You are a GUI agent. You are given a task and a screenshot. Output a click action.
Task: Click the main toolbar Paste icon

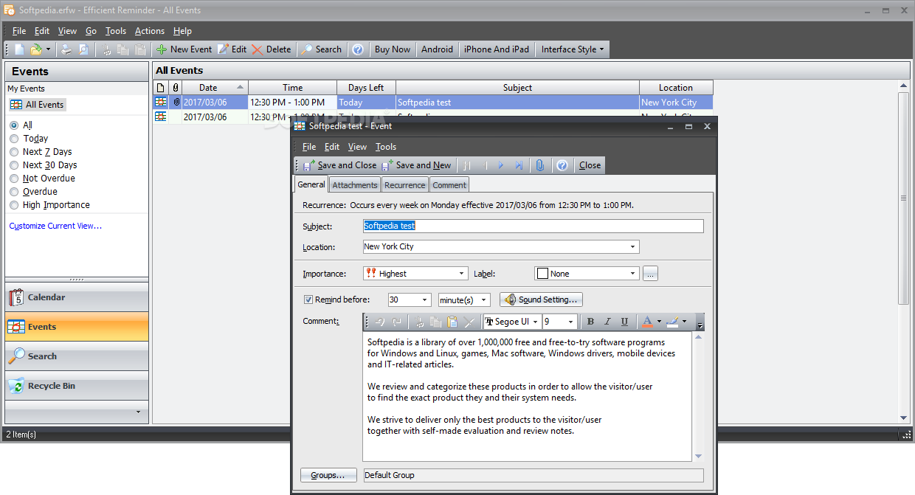139,49
